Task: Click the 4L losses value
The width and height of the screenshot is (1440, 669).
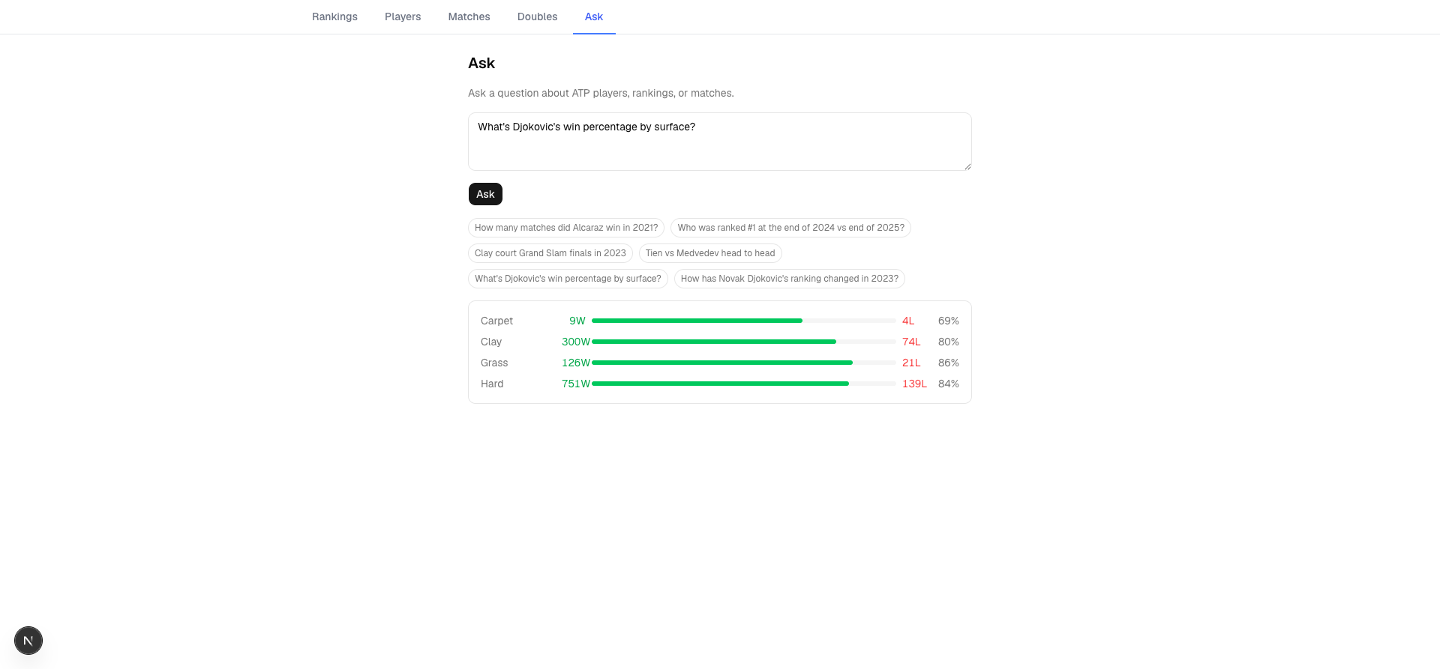Action: (908, 321)
